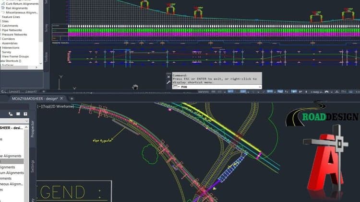Open the view dropdown in lower toolspace
The height and width of the screenshot is (202, 360).
tap(26, 121)
